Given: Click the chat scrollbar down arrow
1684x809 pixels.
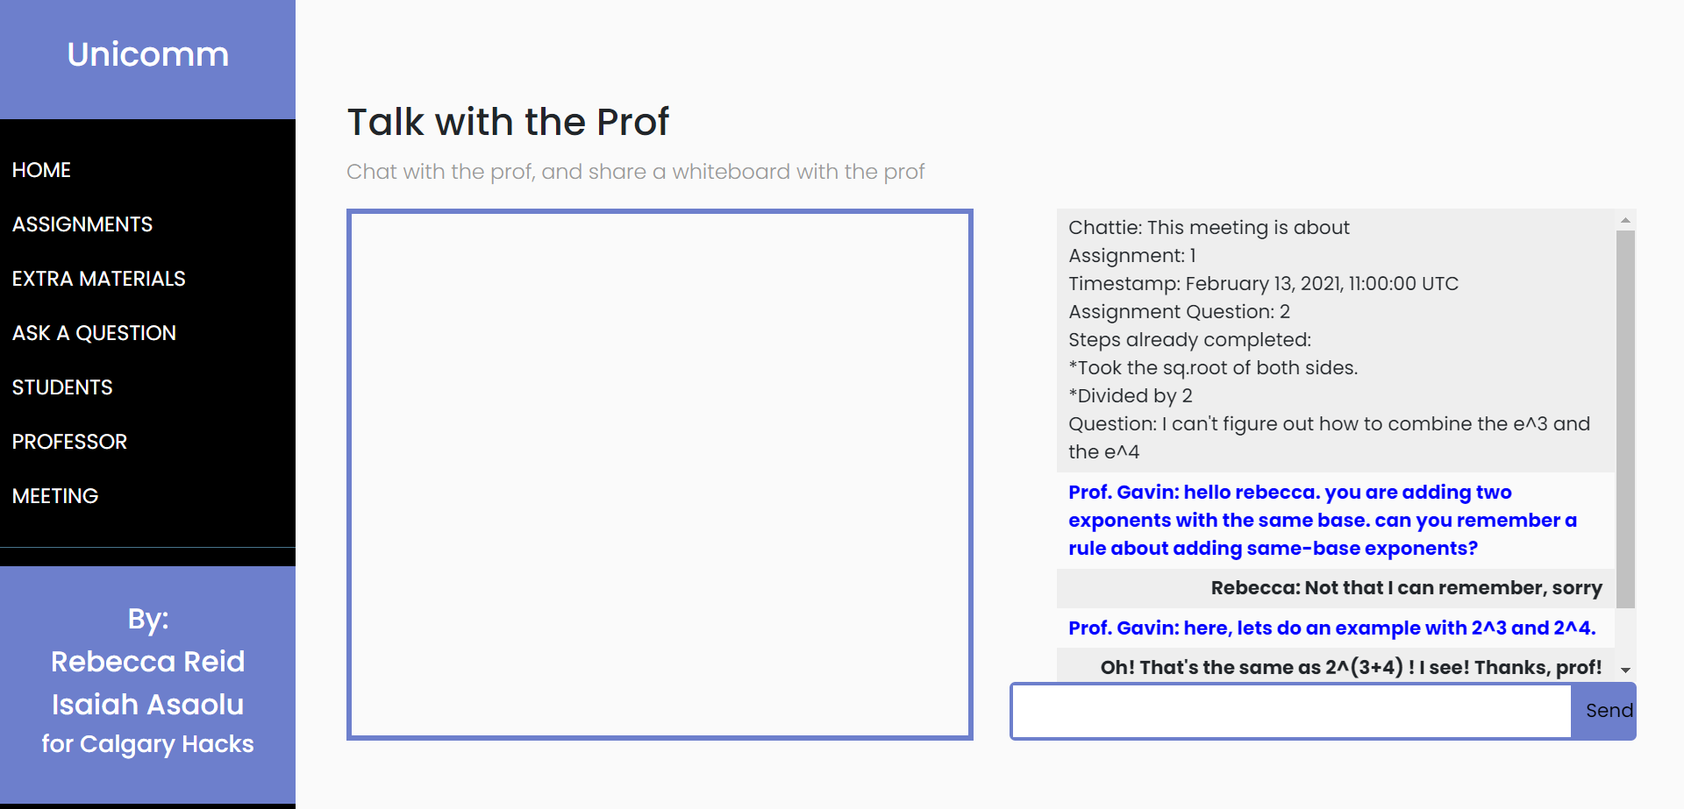Looking at the screenshot, I should (x=1625, y=670).
